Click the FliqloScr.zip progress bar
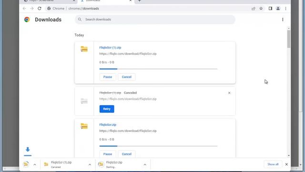This screenshot has height=172, width=305. tap(158, 146)
